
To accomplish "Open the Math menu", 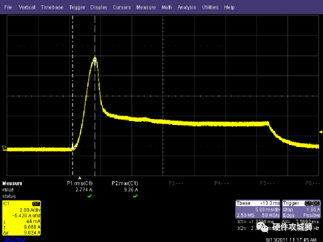I will (x=166, y=7).
